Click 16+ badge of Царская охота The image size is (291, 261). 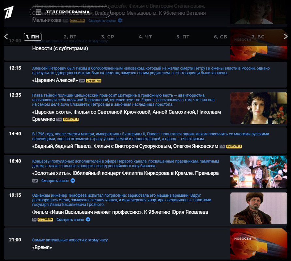pos(59,119)
